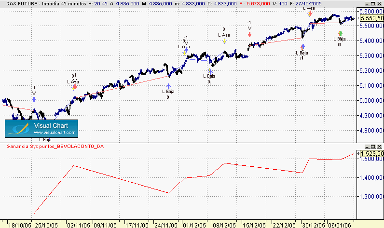Minimize the DAX FUTURE chart window
Image resolution: width=384 pixels, height=228 pixels.
367,4
